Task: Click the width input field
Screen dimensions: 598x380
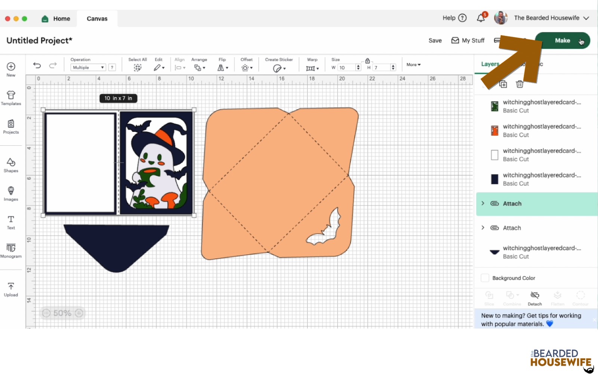Action: [x=346, y=68]
